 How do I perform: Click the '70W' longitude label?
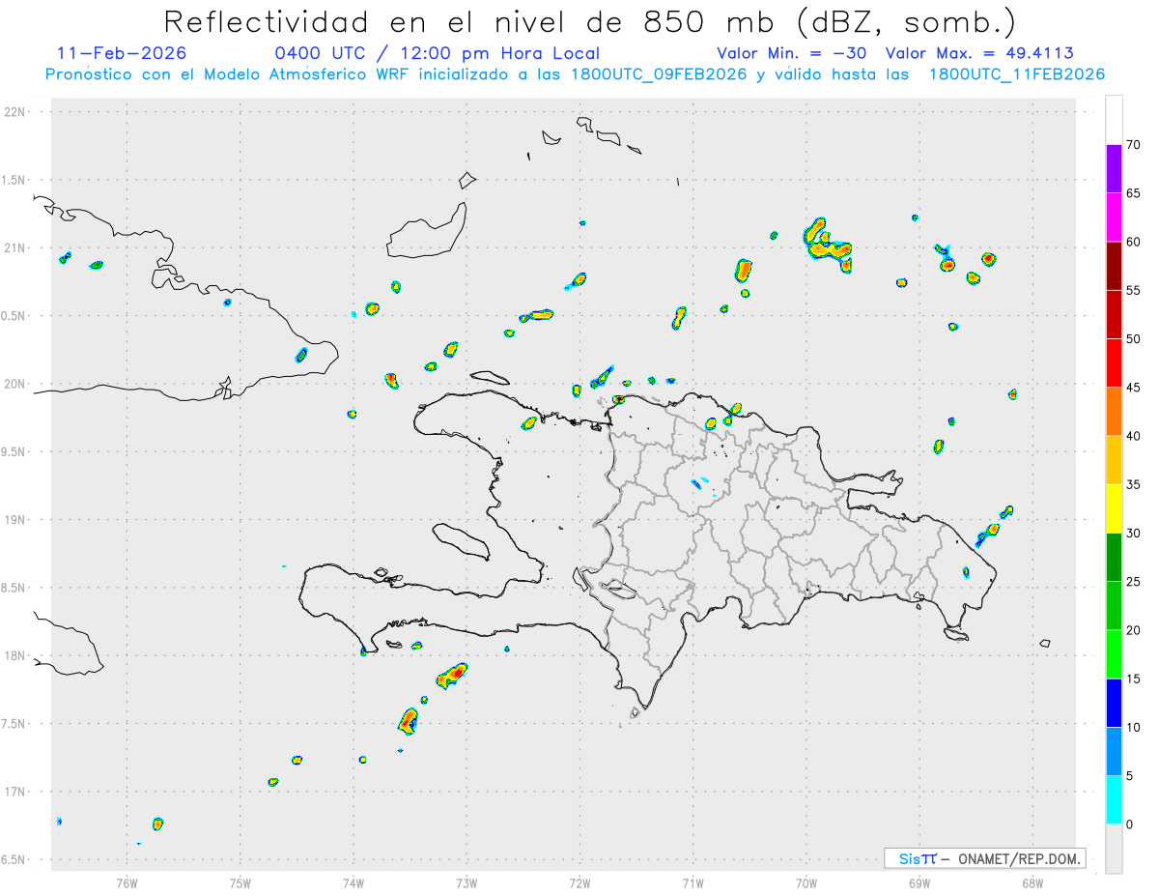[806, 882]
